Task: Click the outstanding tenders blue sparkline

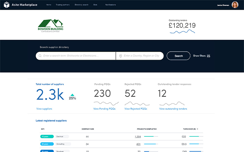Action: (x=182, y=32)
